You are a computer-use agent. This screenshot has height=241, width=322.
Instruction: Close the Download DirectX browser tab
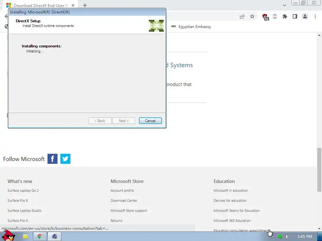(x=73, y=5)
